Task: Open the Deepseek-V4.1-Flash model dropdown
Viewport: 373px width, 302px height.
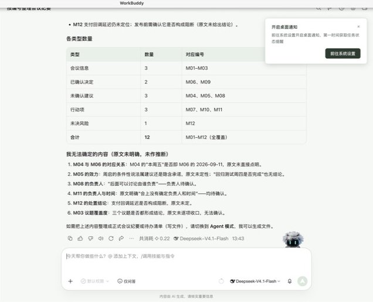Action: click(x=255, y=281)
